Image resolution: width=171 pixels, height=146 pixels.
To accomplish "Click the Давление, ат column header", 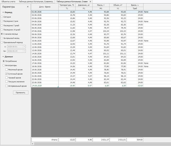I will tap(84, 5).
